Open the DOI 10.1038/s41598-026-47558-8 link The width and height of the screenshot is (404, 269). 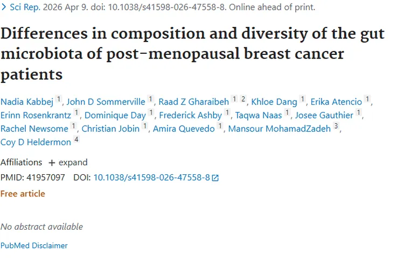click(x=151, y=178)
